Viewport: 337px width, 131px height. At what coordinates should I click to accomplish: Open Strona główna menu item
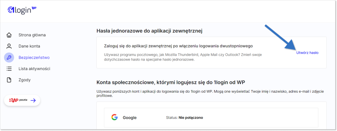point(32,35)
